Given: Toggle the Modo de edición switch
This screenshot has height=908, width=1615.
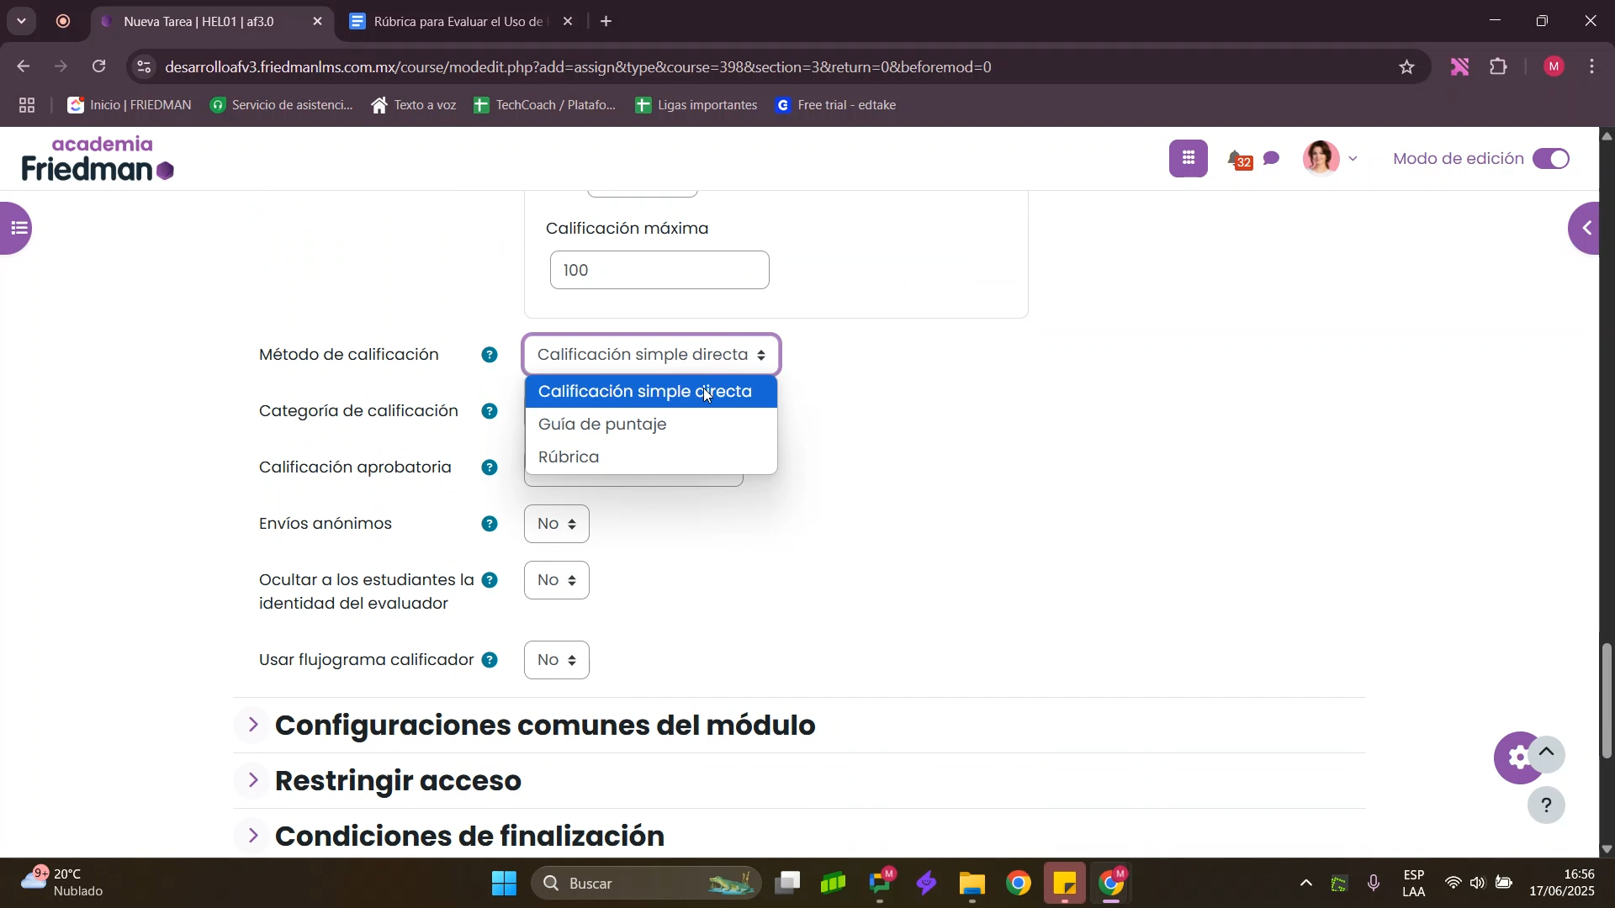Looking at the screenshot, I should pos(1553,159).
